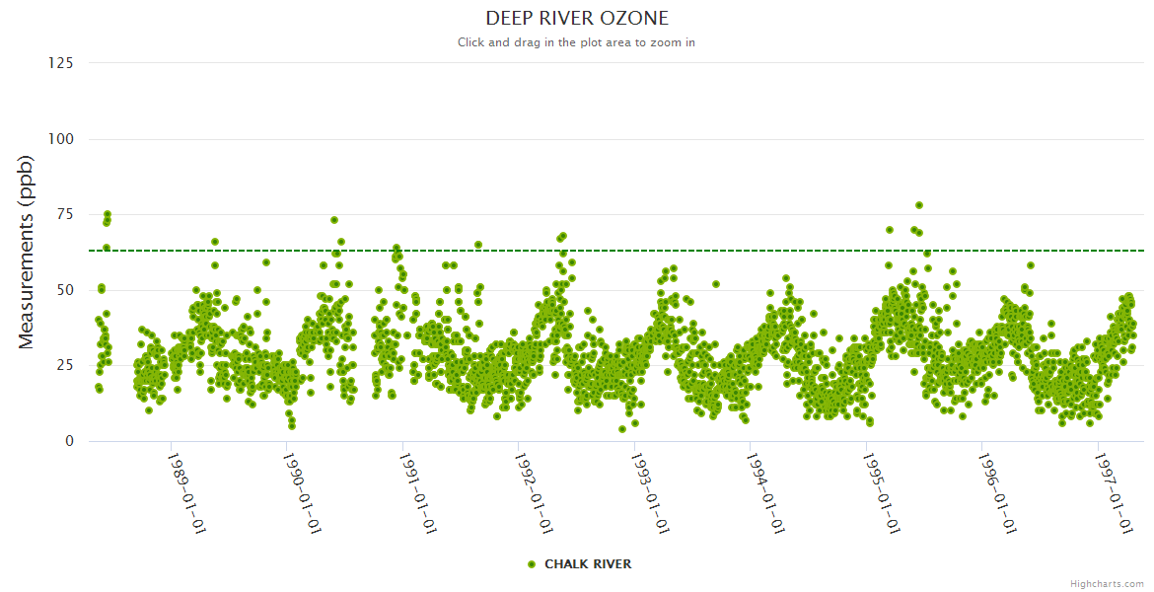Open the Highcharts.com credits link

[1107, 583]
